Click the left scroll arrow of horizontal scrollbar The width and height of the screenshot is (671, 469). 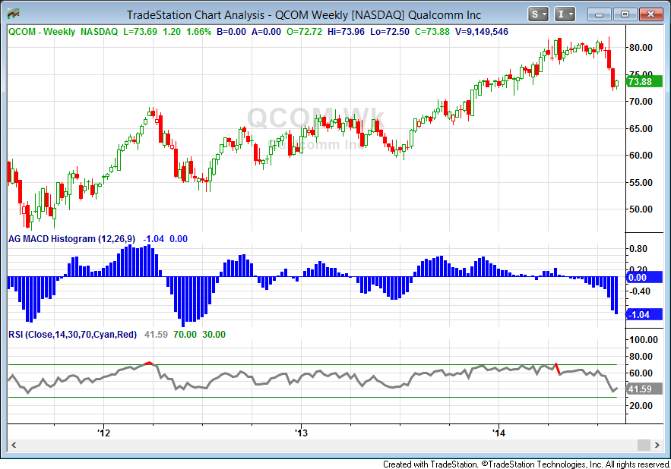click(x=14, y=445)
